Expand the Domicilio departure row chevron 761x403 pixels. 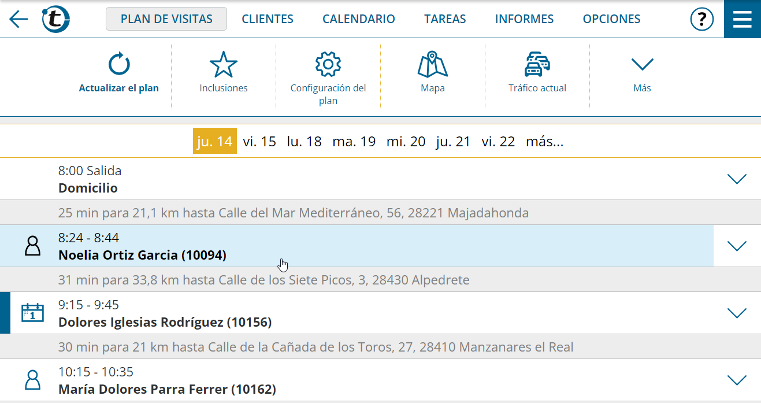pos(737,179)
